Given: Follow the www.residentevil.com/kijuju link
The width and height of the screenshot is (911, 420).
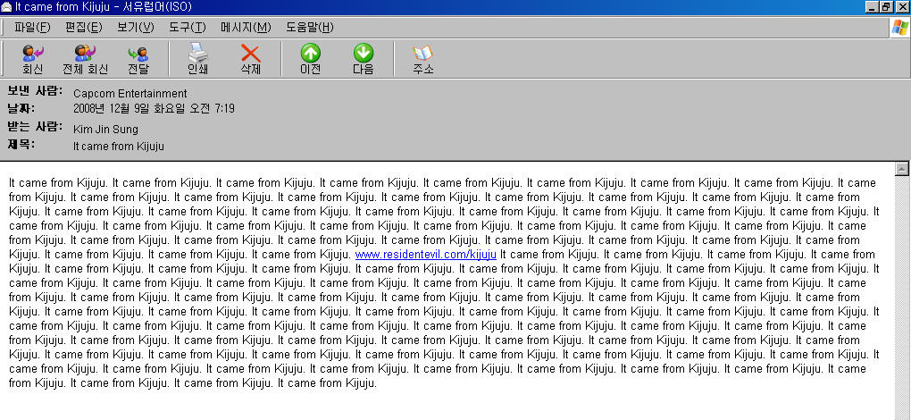Looking at the screenshot, I should tap(425, 255).
